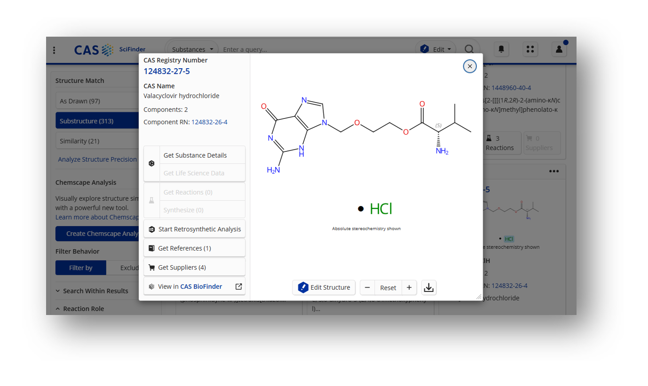Image resolution: width=648 pixels, height=386 pixels.
Task: Click the magnifying glass search icon
Action: click(x=469, y=49)
